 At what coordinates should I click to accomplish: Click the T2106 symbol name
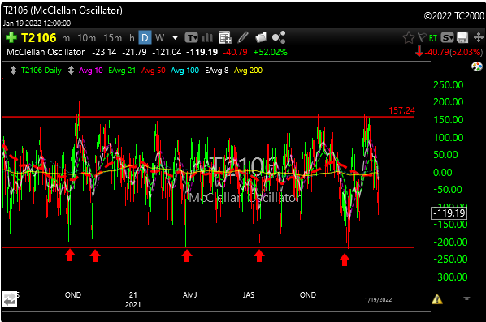39,38
